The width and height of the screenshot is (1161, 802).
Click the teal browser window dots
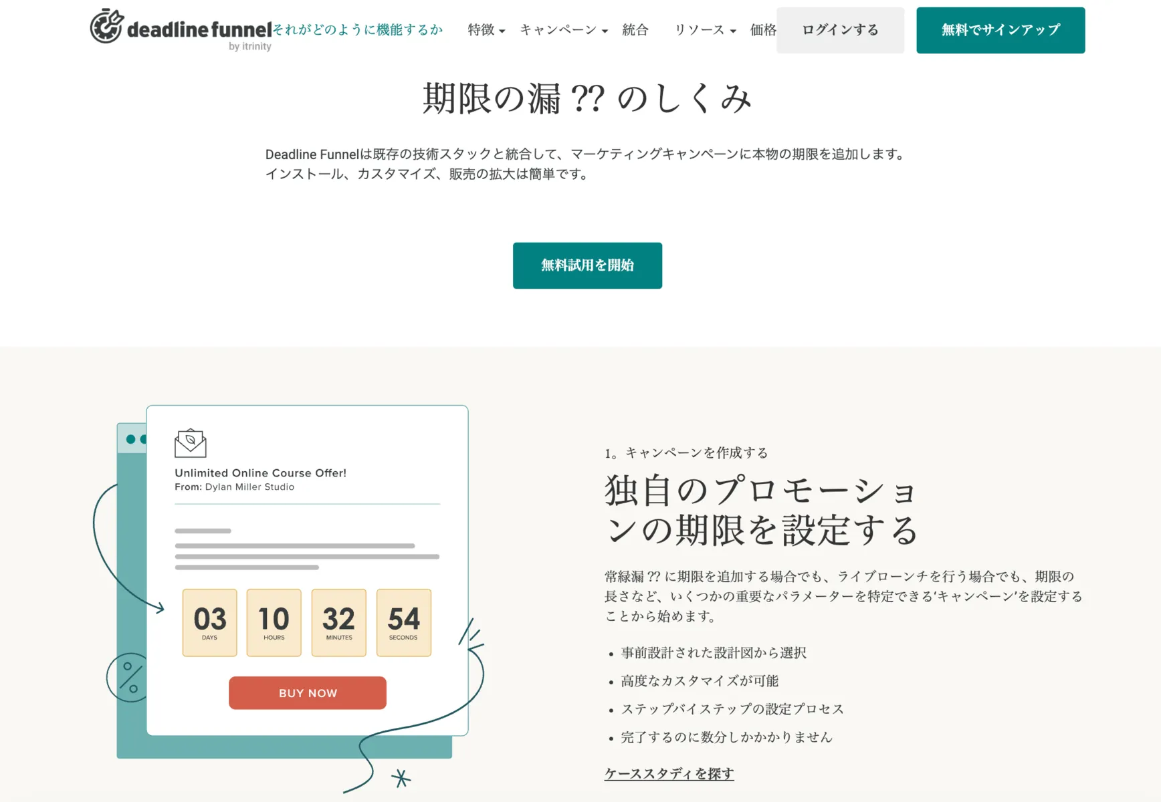pyautogui.click(x=136, y=439)
